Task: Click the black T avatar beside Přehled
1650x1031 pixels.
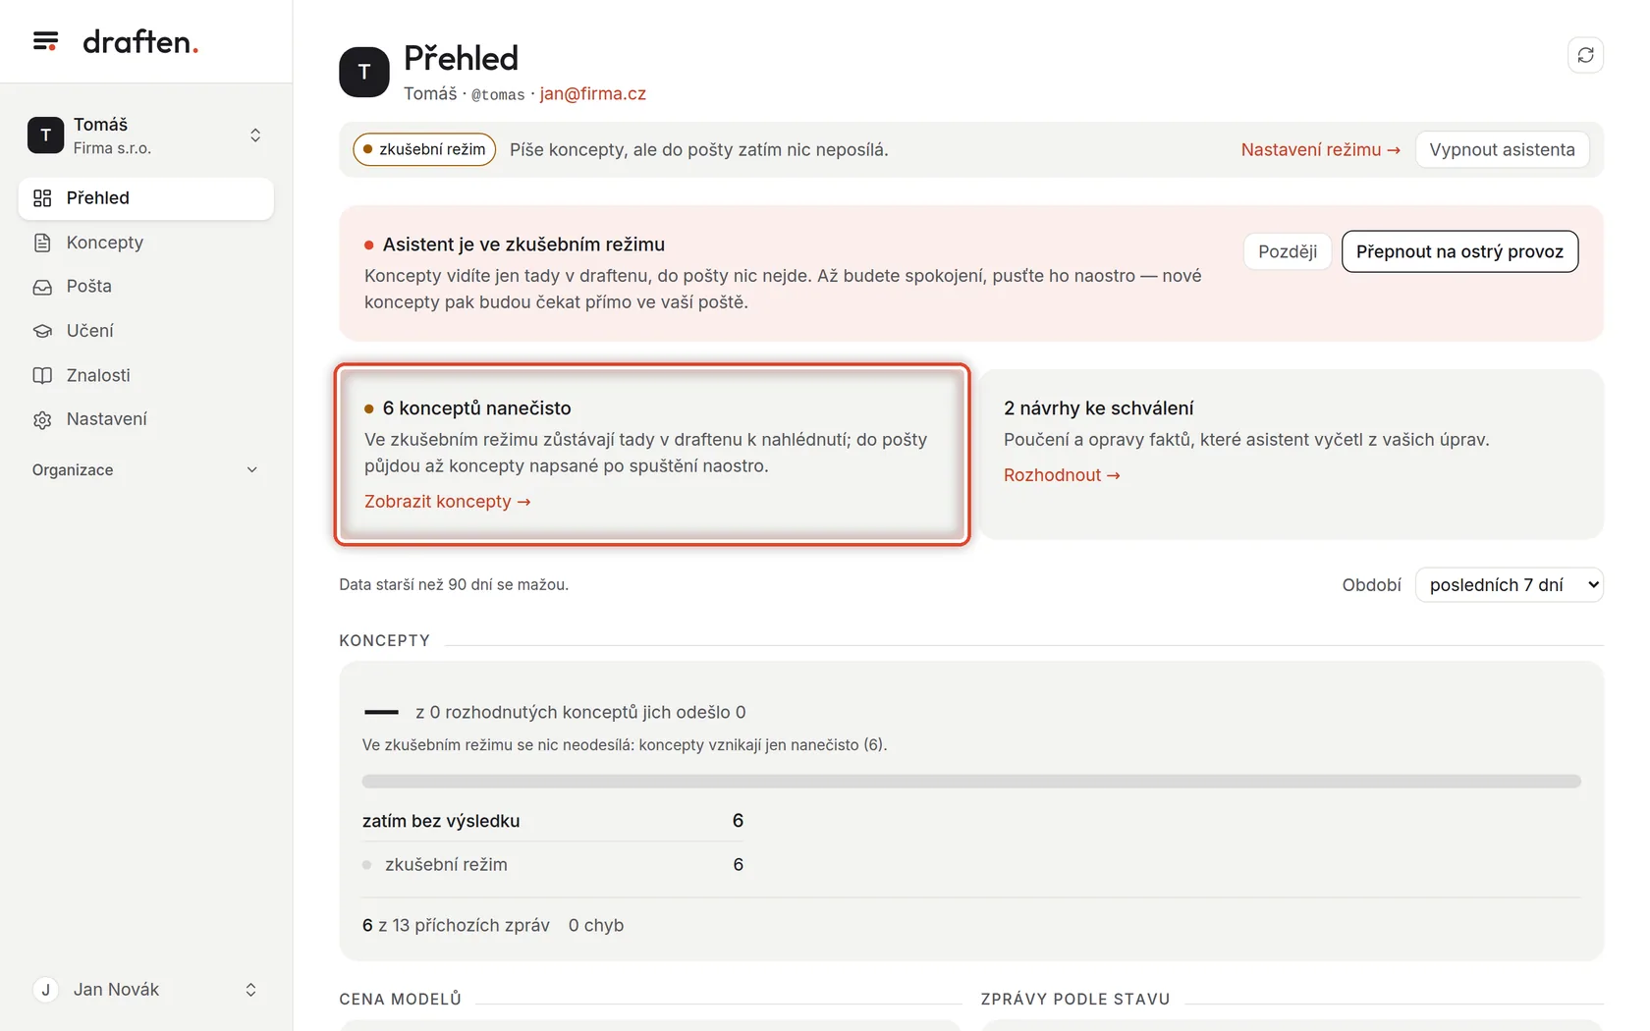Action: [x=364, y=72]
